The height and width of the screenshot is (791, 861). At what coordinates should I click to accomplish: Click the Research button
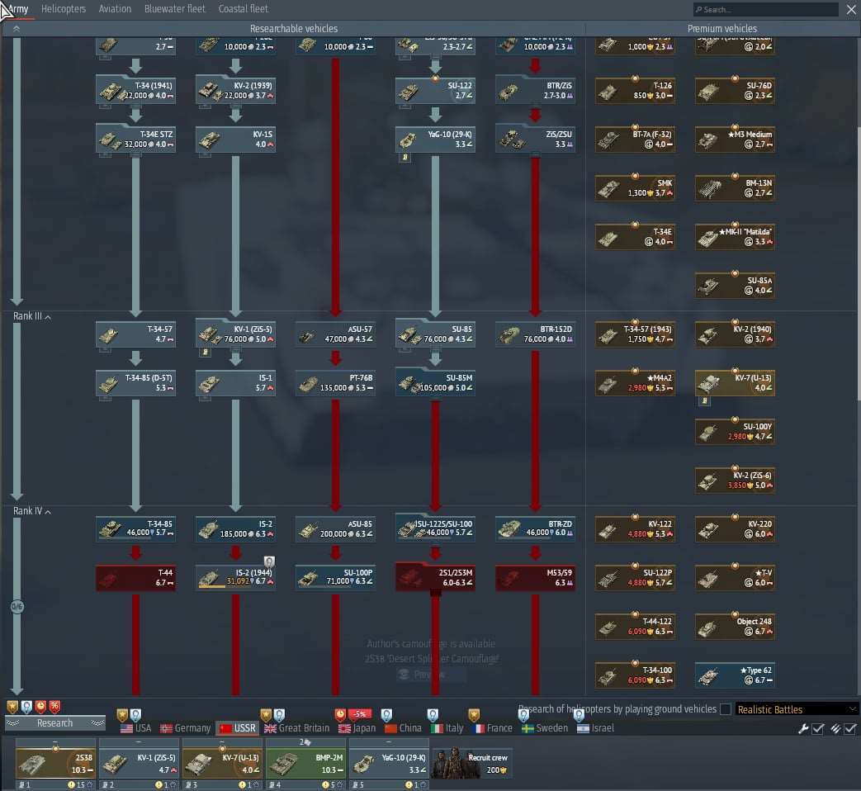click(x=55, y=723)
